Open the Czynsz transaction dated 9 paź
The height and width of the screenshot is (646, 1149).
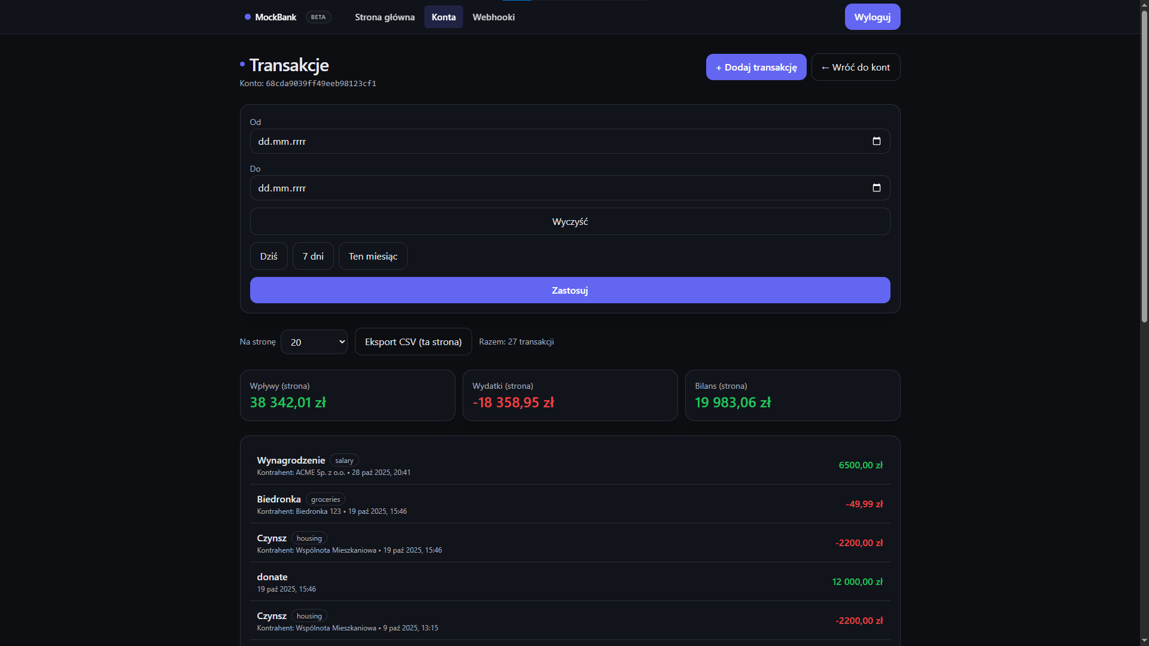570,621
